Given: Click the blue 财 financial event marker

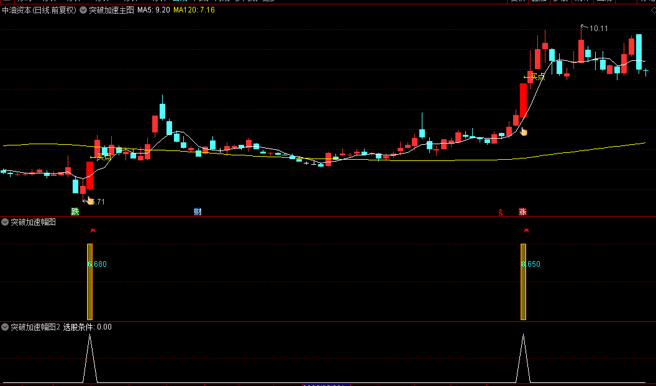Looking at the screenshot, I should tap(198, 212).
